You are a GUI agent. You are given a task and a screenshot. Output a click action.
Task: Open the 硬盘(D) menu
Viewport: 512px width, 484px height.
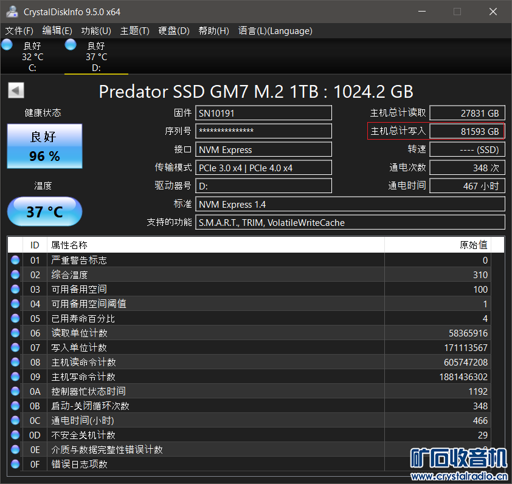click(x=174, y=31)
